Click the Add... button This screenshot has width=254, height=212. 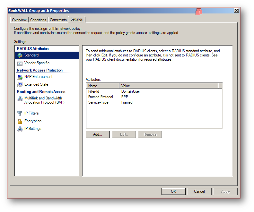[98, 134]
